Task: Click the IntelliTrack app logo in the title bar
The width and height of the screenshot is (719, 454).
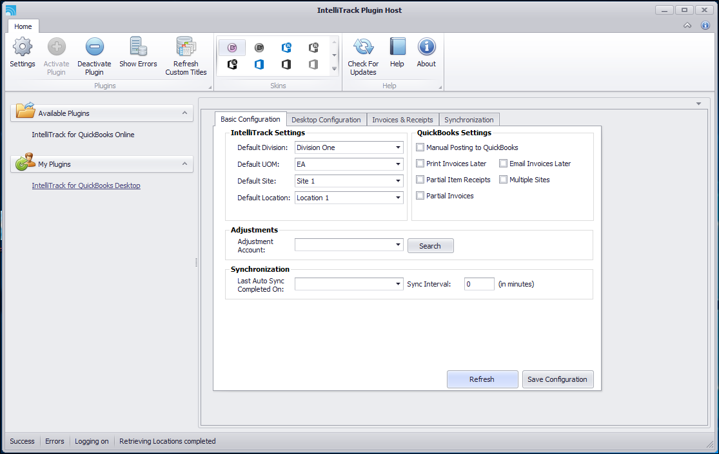Action: [x=10, y=10]
